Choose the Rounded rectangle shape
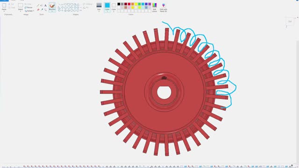 point(71,4)
